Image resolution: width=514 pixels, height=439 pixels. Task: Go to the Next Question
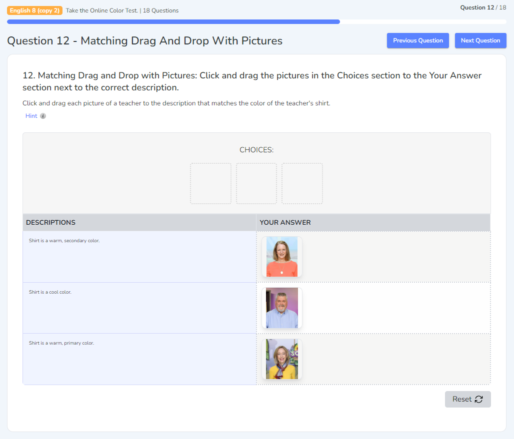pos(480,40)
